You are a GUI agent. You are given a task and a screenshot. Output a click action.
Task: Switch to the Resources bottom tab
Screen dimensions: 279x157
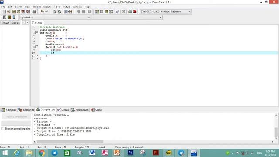tap(26, 110)
